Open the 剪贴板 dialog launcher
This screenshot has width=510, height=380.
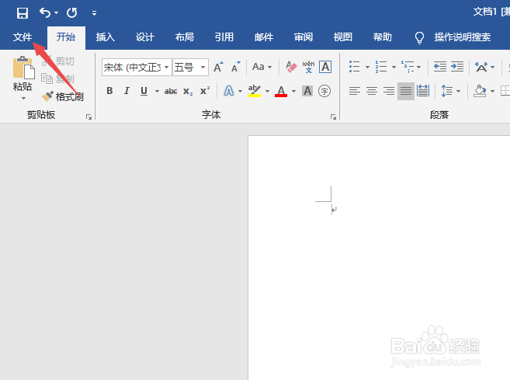click(x=88, y=117)
